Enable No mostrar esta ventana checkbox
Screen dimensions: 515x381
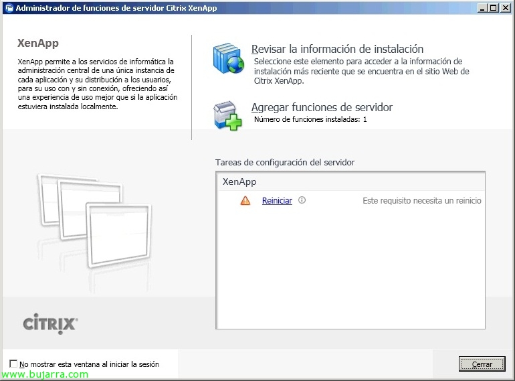coord(13,364)
